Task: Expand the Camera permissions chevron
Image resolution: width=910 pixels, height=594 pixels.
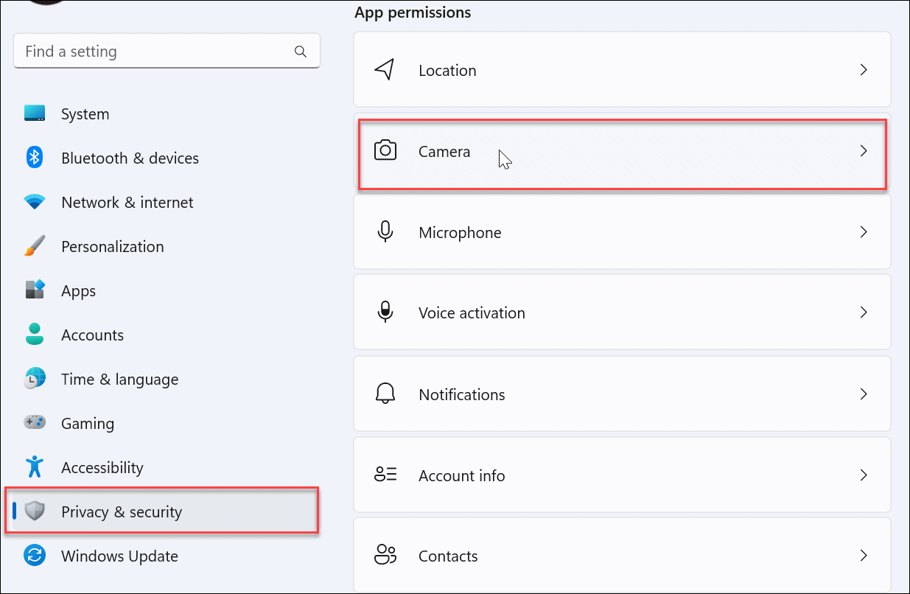Action: pos(864,150)
